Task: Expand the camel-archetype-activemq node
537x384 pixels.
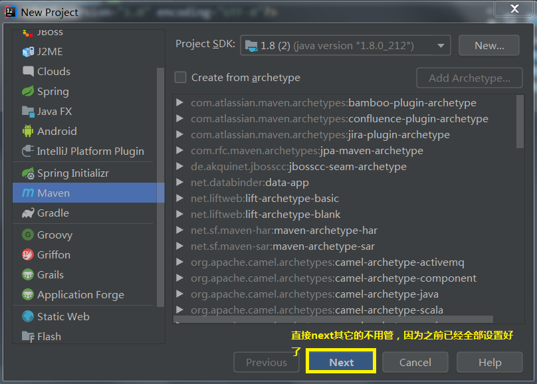Action: pyautogui.click(x=179, y=262)
